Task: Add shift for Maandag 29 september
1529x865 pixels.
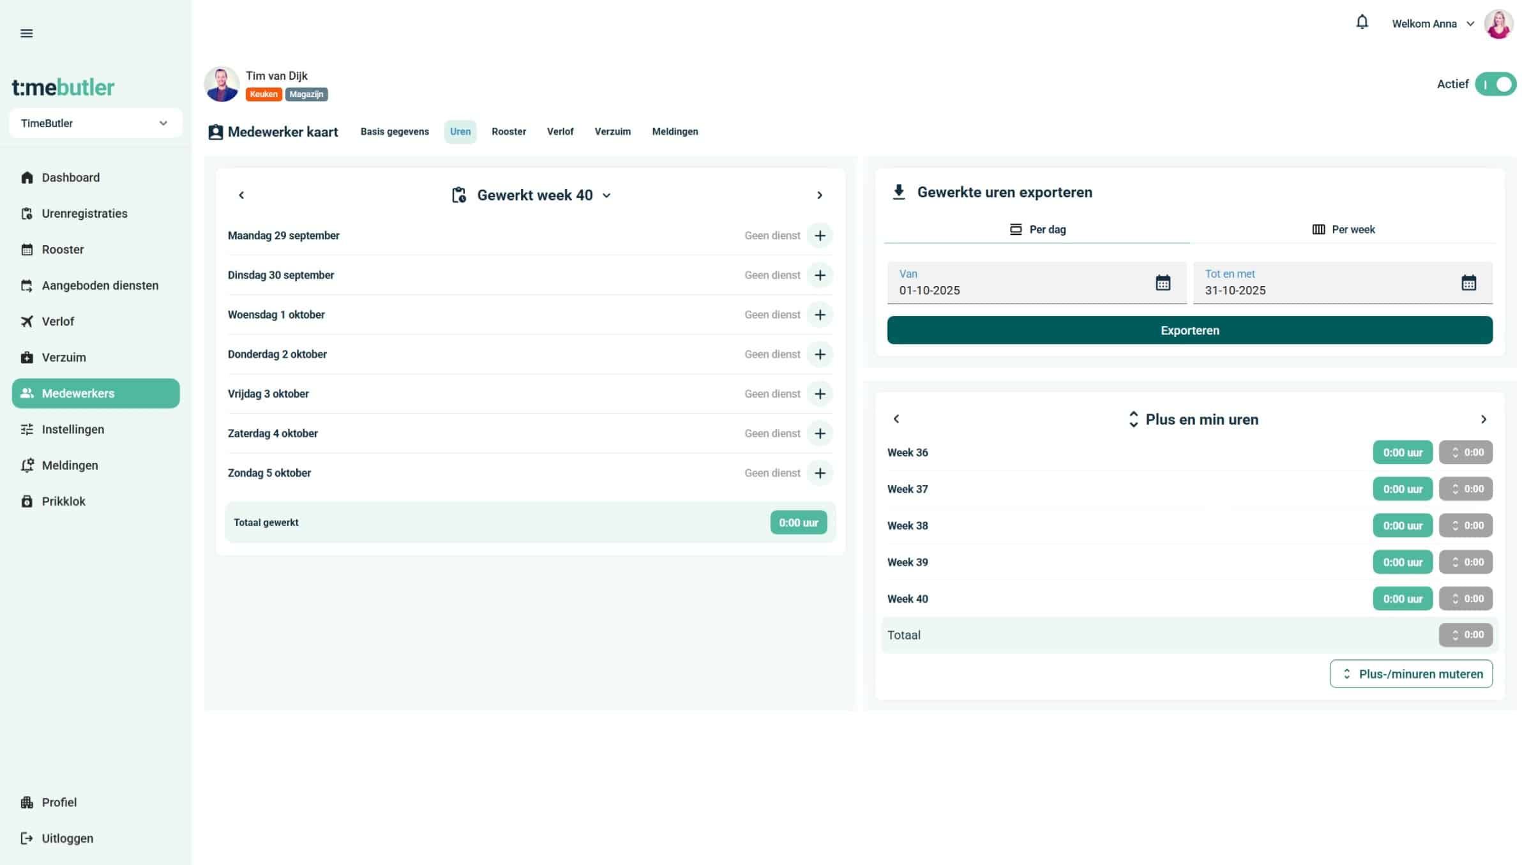Action: (x=820, y=236)
